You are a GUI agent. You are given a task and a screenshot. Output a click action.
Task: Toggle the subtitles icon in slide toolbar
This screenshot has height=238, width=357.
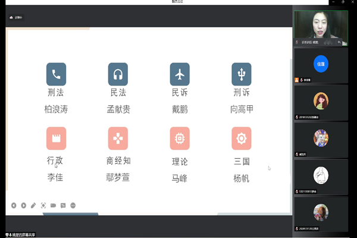[63, 205]
